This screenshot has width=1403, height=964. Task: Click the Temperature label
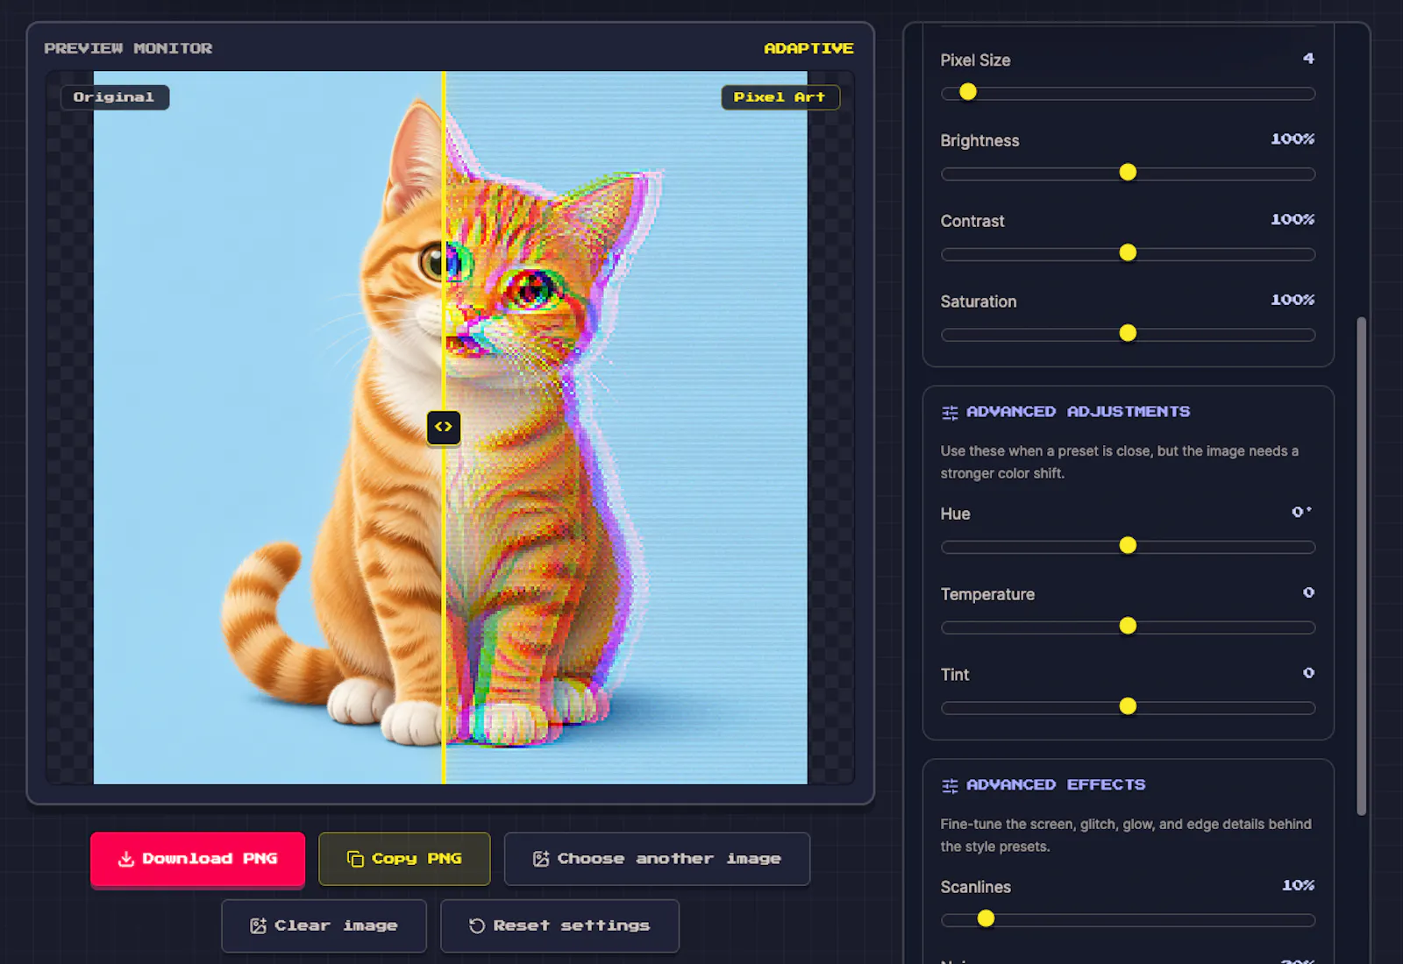pyautogui.click(x=987, y=594)
